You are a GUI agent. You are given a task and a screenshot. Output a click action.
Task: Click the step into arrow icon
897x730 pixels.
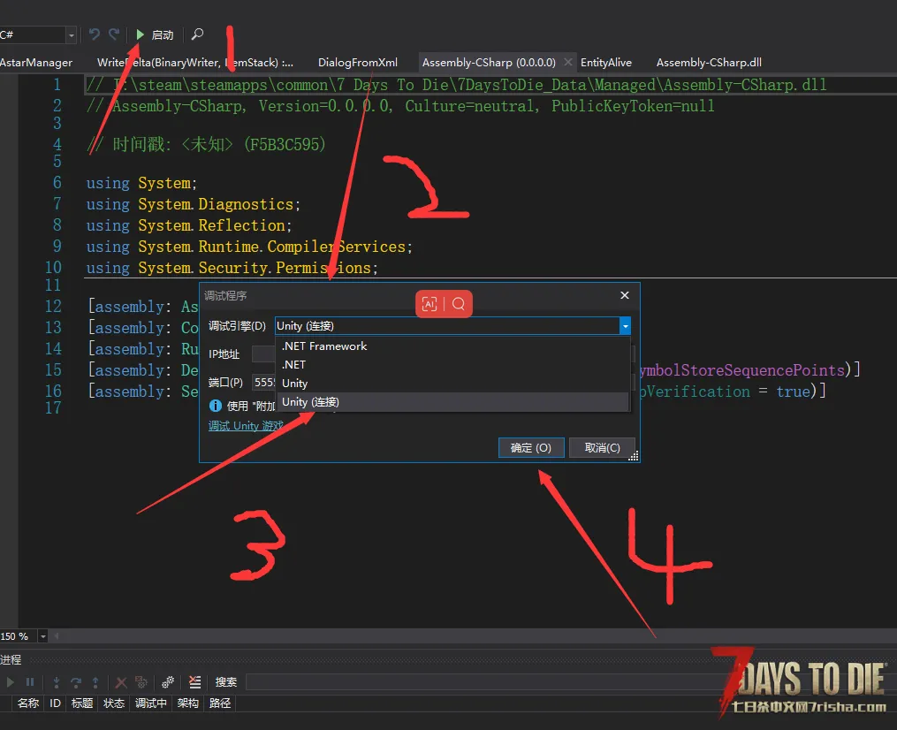[56, 682]
